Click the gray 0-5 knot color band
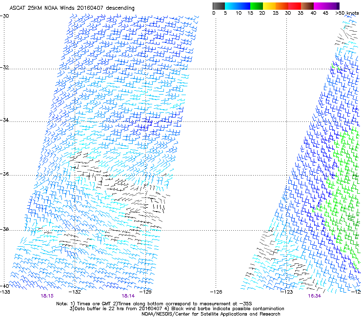This screenshot has width=361, height=317. tap(219, 6)
